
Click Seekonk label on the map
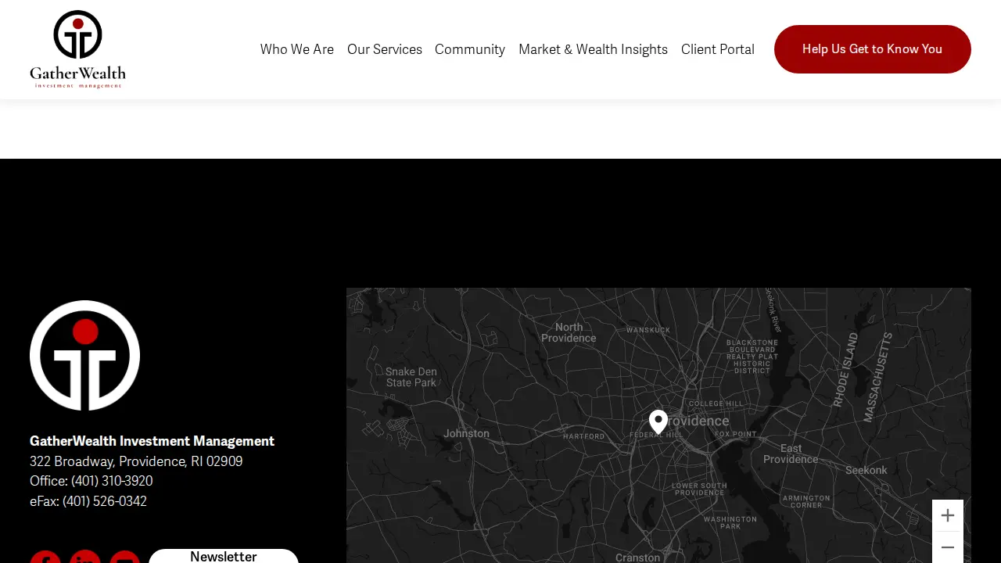pyautogui.click(x=866, y=470)
